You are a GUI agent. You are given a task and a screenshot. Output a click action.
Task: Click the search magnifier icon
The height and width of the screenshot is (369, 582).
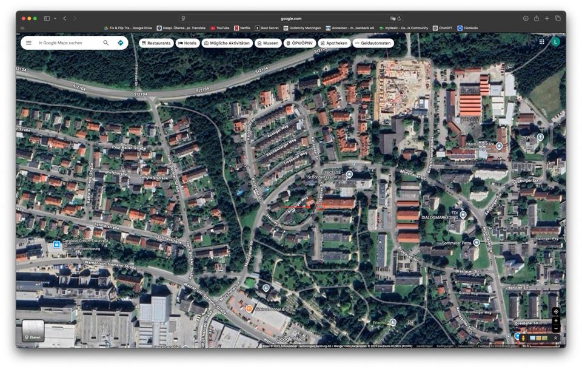pos(106,43)
